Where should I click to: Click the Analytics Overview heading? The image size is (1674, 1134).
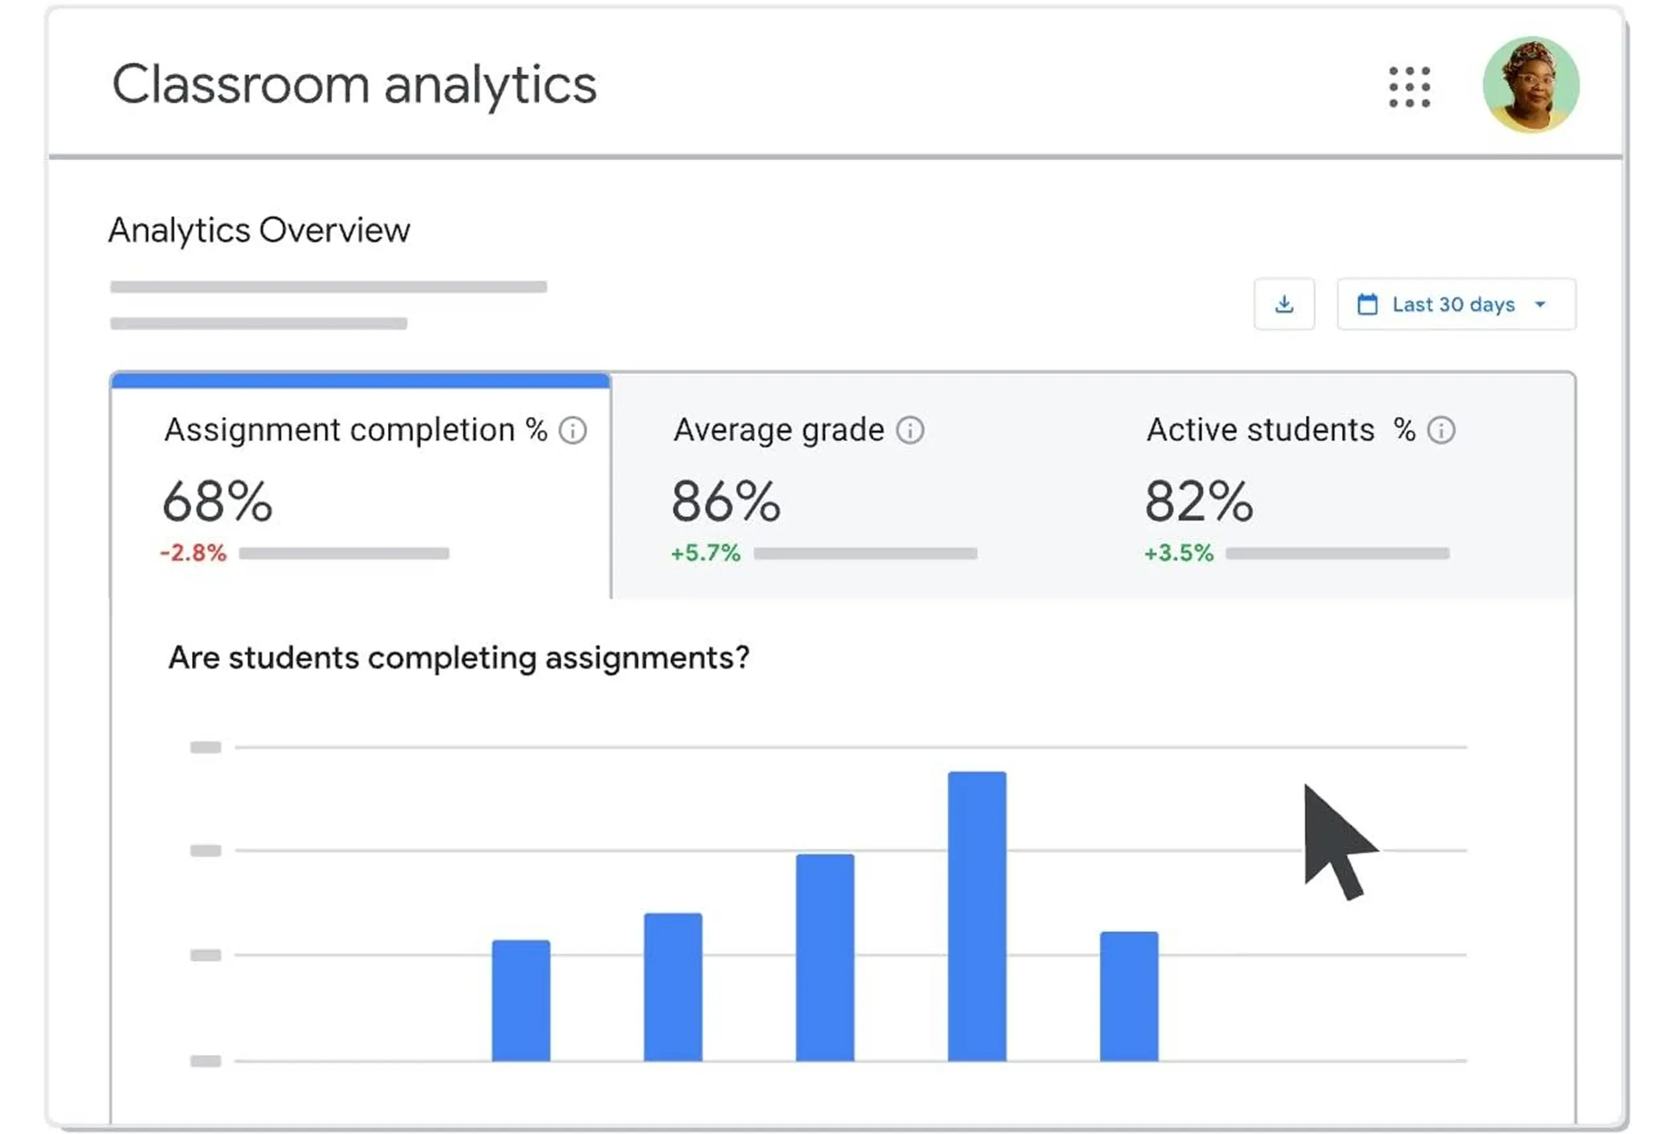pyautogui.click(x=259, y=230)
